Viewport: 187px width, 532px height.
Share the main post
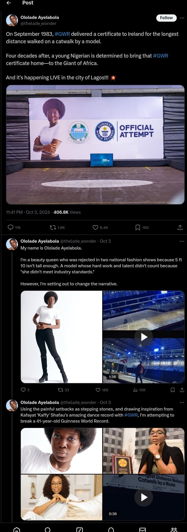tap(180, 227)
